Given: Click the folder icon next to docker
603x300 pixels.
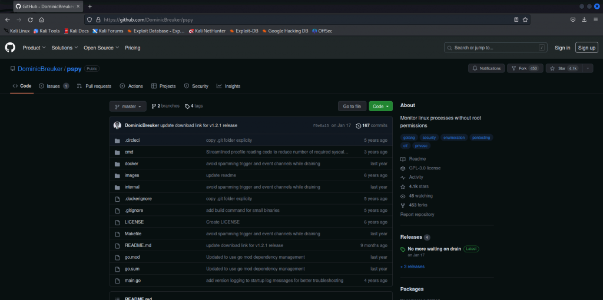Looking at the screenshot, I should coord(117,164).
